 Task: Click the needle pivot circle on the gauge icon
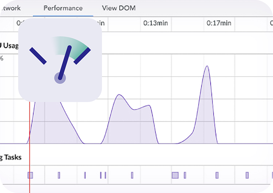pyautogui.click(x=60, y=78)
